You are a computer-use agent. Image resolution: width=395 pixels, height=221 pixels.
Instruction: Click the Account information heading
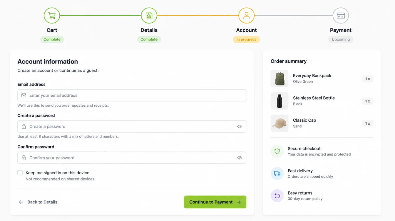point(48,61)
